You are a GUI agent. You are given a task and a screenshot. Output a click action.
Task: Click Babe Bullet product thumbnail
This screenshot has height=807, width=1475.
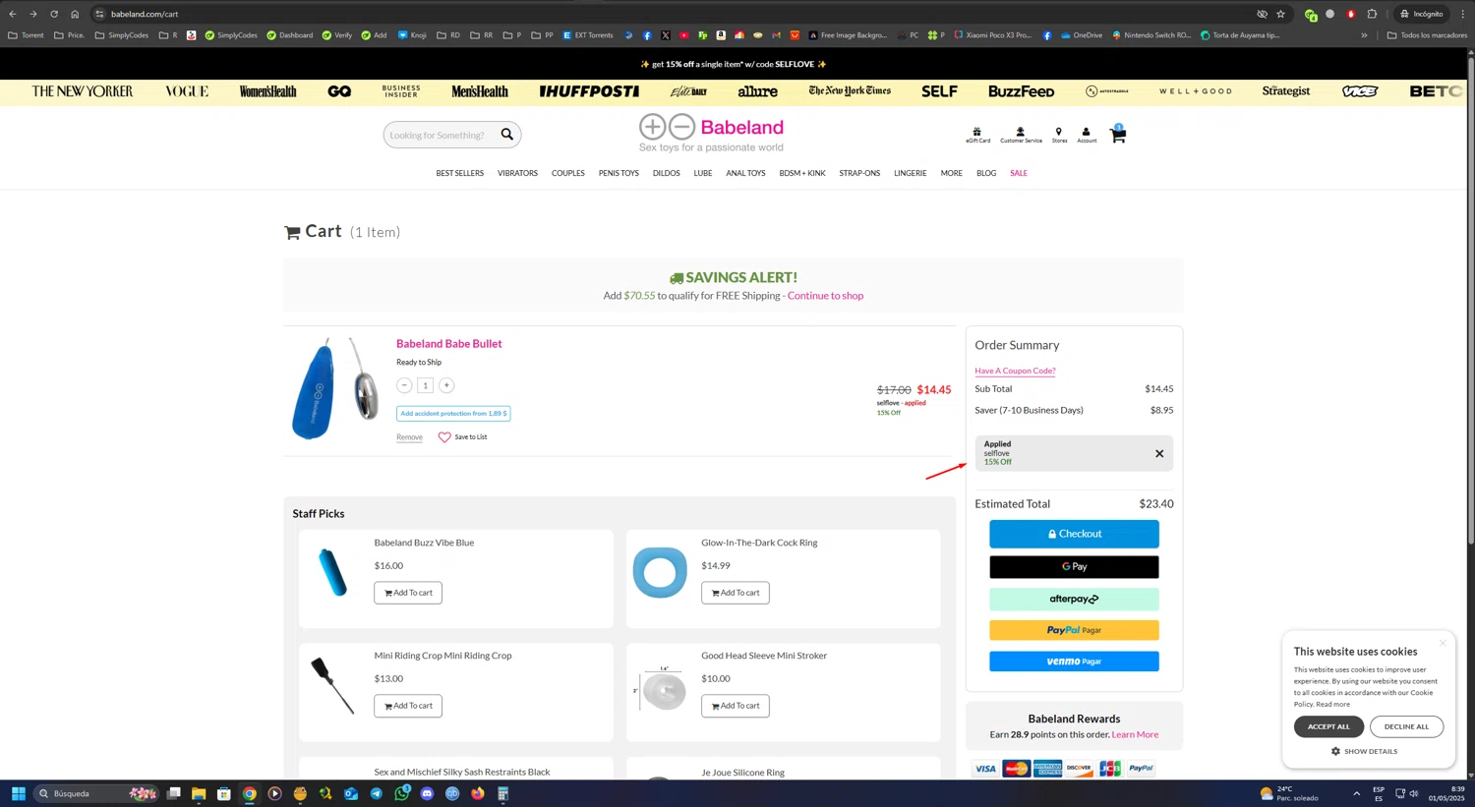click(x=335, y=388)
